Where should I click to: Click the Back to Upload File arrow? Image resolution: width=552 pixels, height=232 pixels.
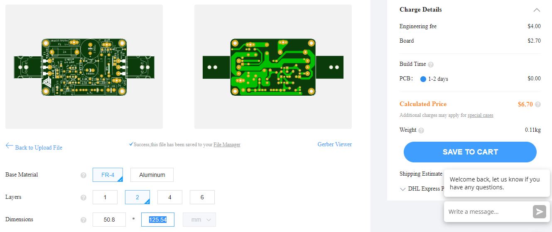coord(9,146)
